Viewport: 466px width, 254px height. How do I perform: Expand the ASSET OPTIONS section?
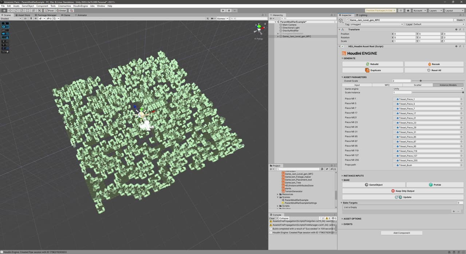click(351, 219)
